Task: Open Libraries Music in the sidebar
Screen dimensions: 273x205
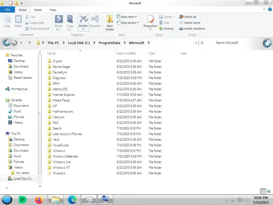Action: (x=15, y=111)
